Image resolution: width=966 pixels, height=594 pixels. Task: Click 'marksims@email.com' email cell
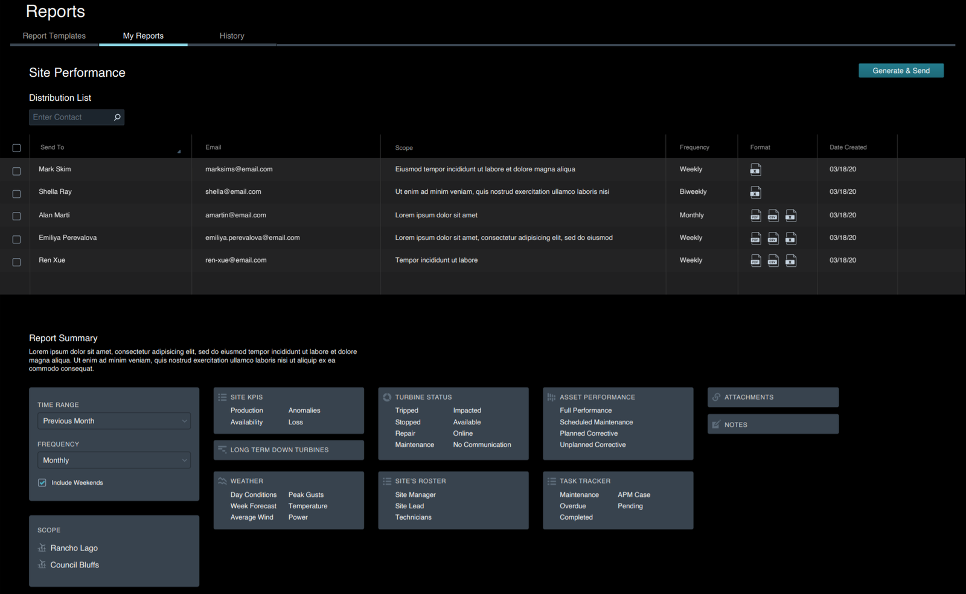click(238, 169)
